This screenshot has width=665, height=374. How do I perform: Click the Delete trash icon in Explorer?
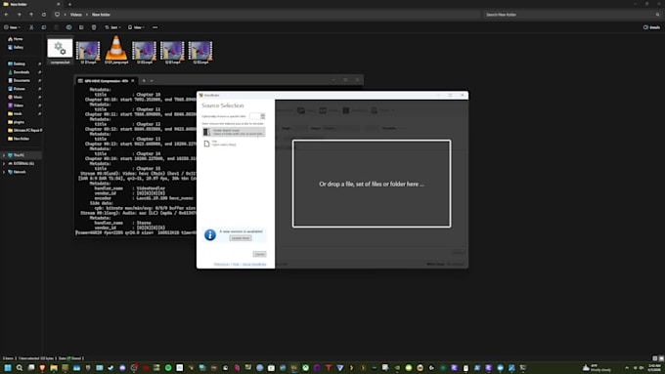coord(94,27)
